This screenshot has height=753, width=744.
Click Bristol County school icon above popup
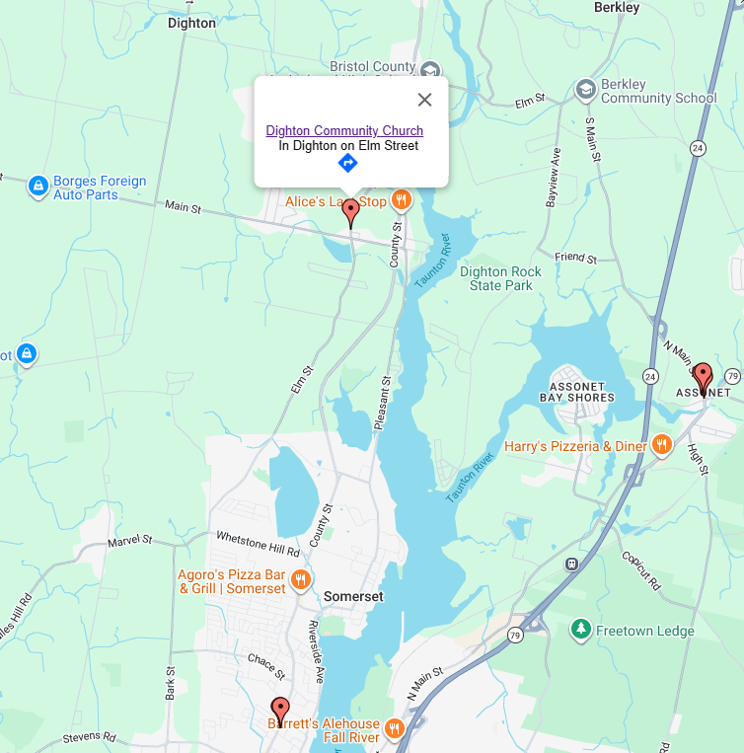coord(430,70)
